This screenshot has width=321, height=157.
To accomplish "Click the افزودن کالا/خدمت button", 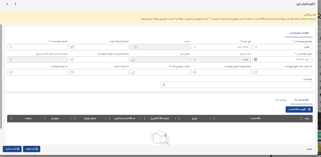I will [299, 109].
